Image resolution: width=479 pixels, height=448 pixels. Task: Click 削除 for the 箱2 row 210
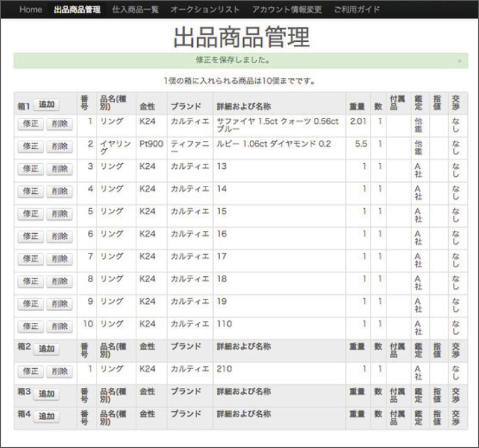click(x=60, y=372)
